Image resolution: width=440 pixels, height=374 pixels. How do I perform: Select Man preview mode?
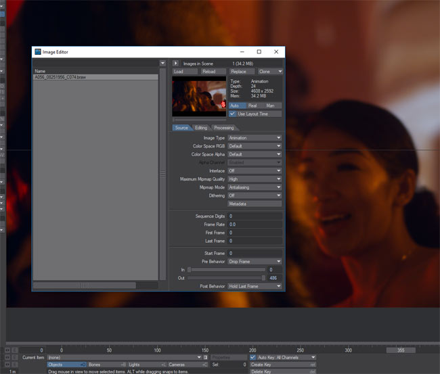[x=273, y=106]
